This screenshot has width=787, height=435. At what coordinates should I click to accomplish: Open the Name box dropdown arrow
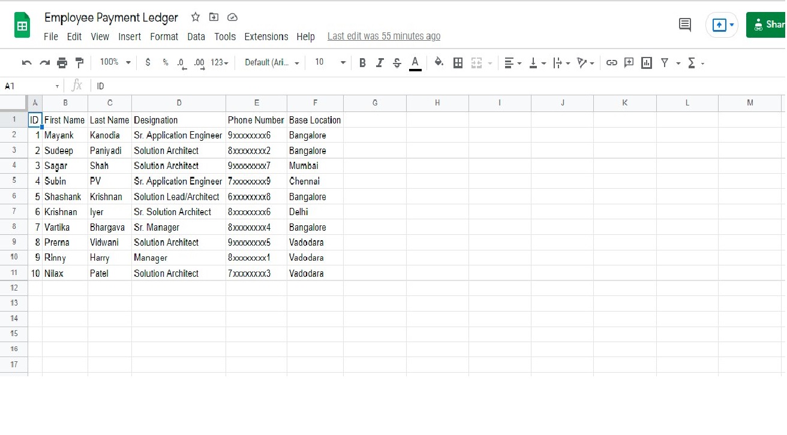tap(58, 86)
